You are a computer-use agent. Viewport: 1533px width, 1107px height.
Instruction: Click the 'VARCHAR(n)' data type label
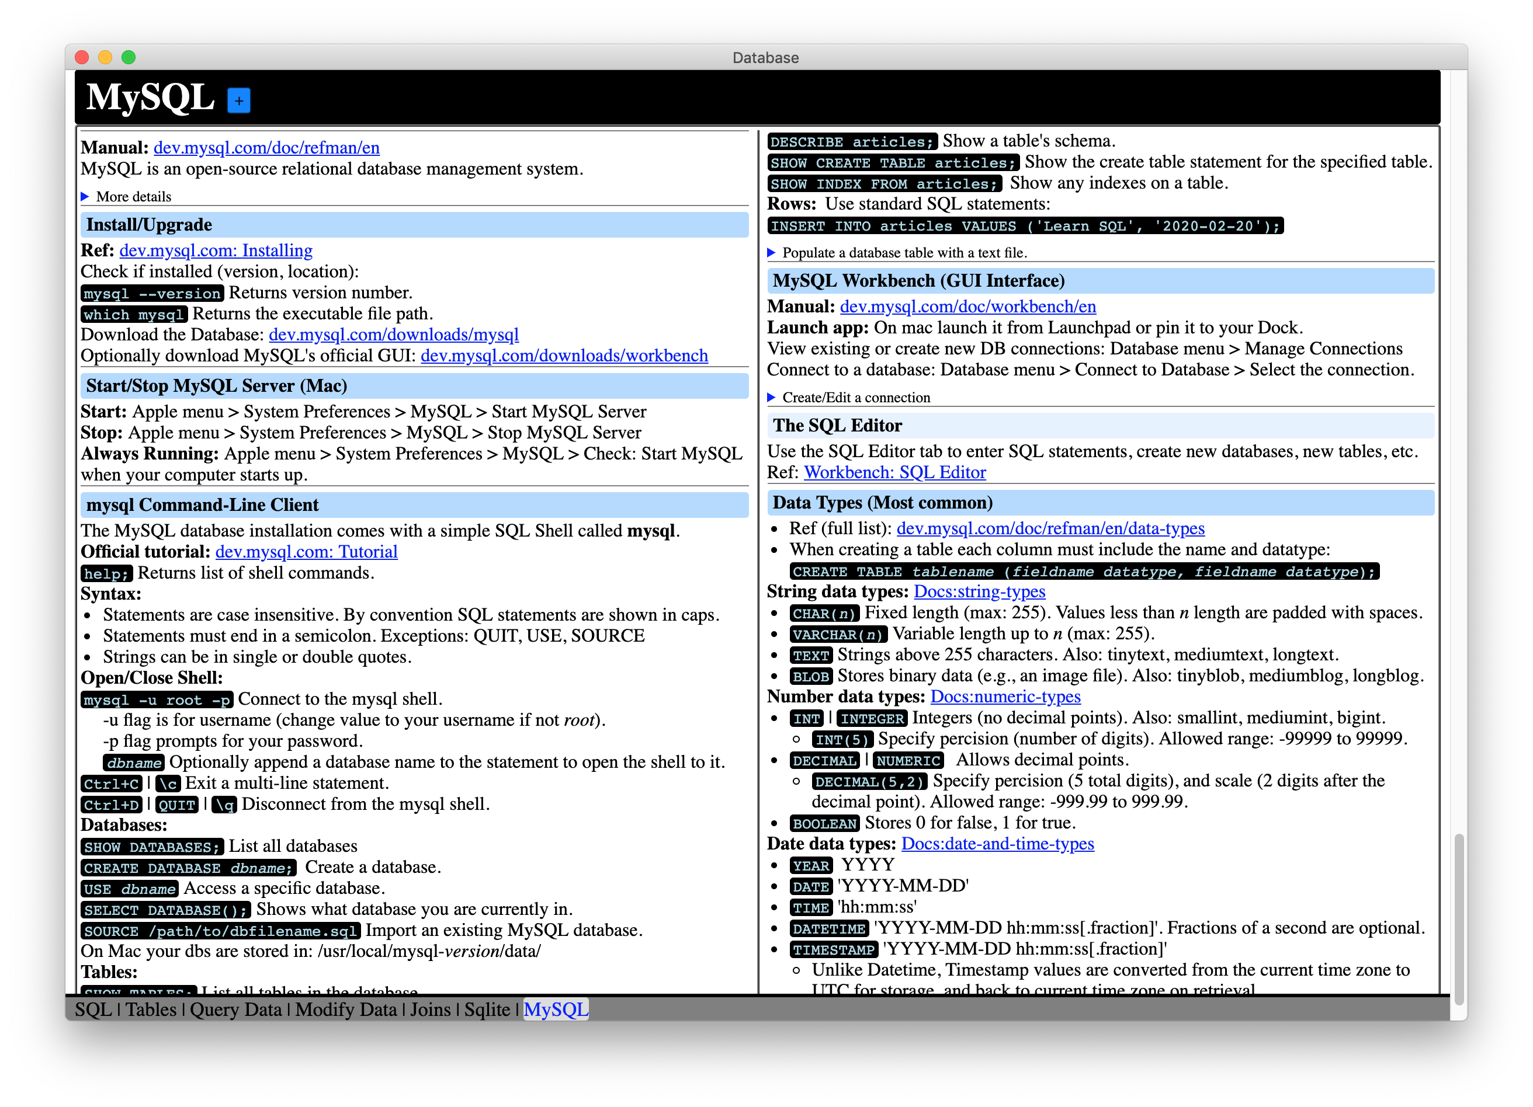(838, 634)
